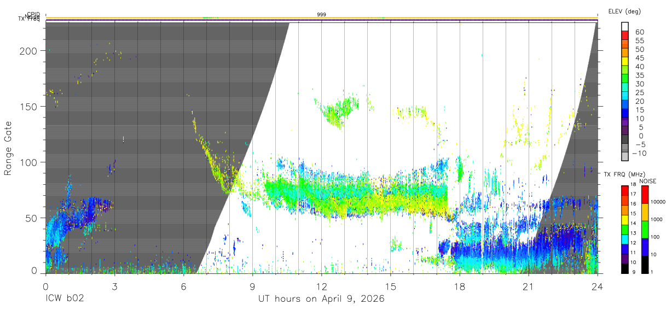Click the blue ELEV swatch between 15 and 20
Image resolution: width=672 pixels, height=310 pixels.
click(625, 106)
